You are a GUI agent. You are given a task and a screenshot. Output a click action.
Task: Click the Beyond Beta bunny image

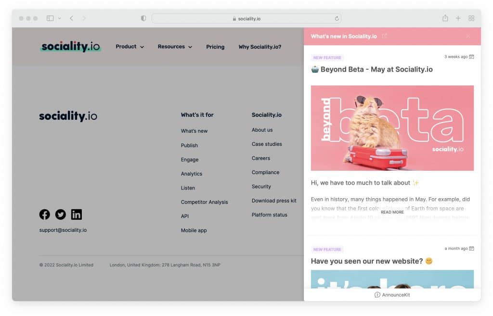click(392, 128)
